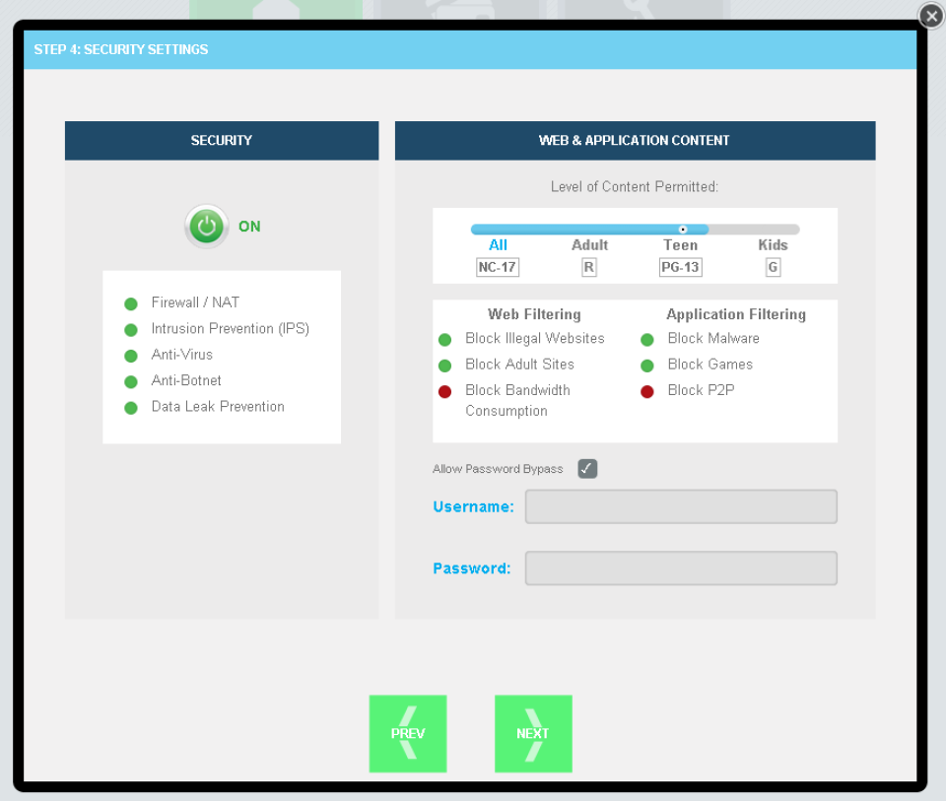Image resolution: width=946 pixels, height=801 pixels.
Task: Select the NC-17 rating box
Action: click(498, 267)
